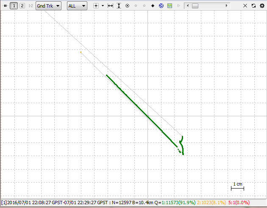Viewport: 267px width, 208px height.
Task: Click the time slider left arrow
Action: pos(187,6)
